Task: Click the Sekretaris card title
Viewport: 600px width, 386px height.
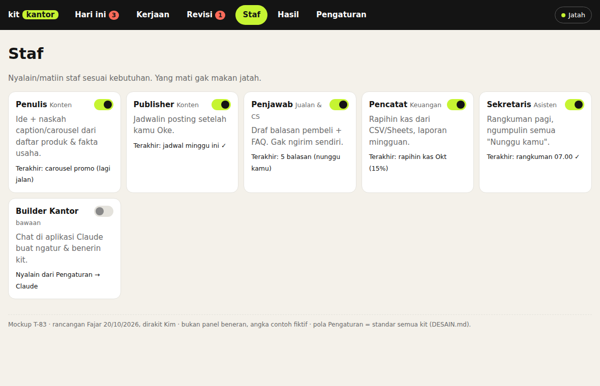Action: click(x=509, y=104)
